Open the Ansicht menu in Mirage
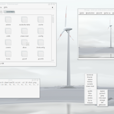Screen dimensions: 114x114 pyautogui.click(x=99, y=13)
